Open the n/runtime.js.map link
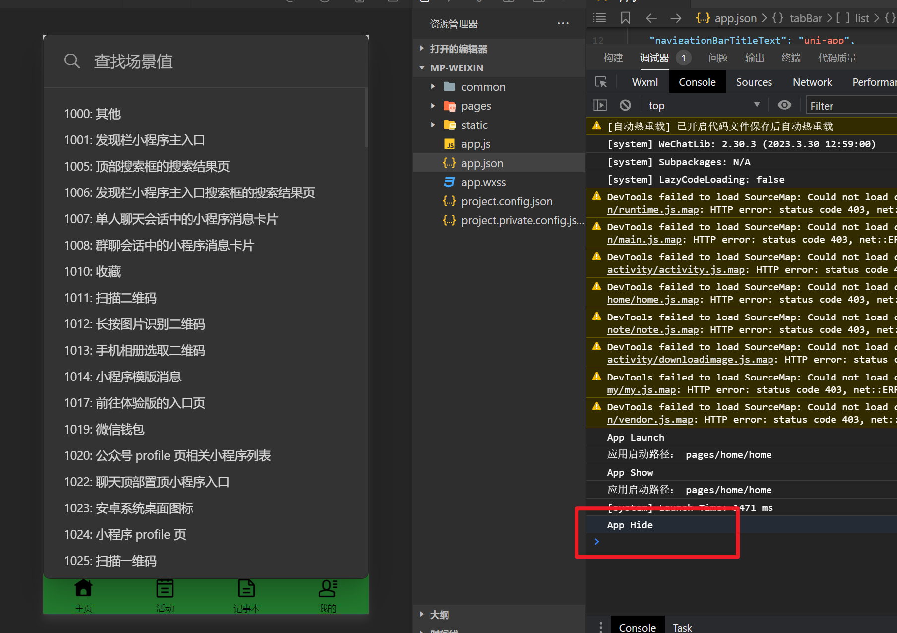 click(653, 209)
